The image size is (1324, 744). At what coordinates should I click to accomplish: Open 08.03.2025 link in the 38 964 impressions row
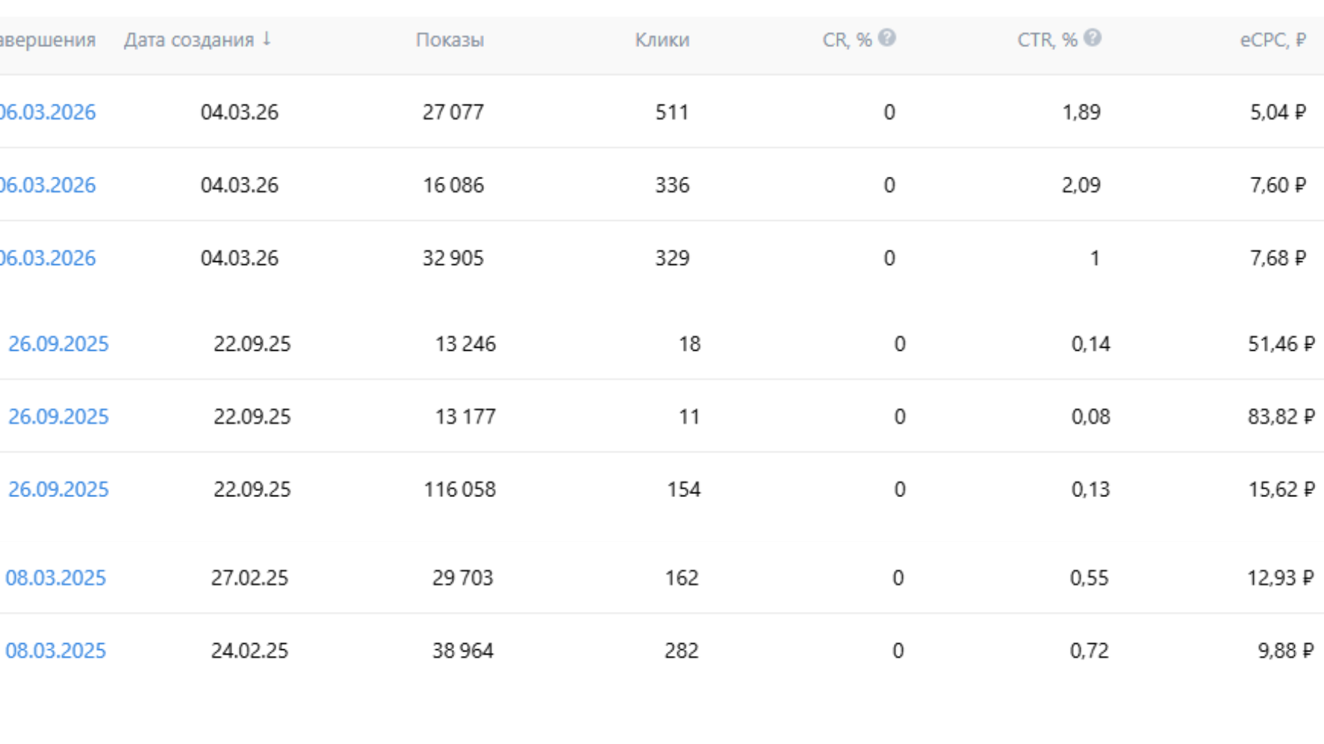(55, 651)
